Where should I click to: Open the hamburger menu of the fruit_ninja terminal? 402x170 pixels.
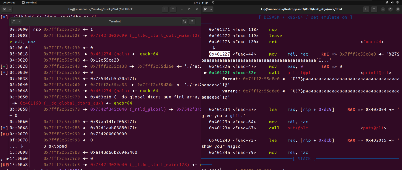[374, 9]
